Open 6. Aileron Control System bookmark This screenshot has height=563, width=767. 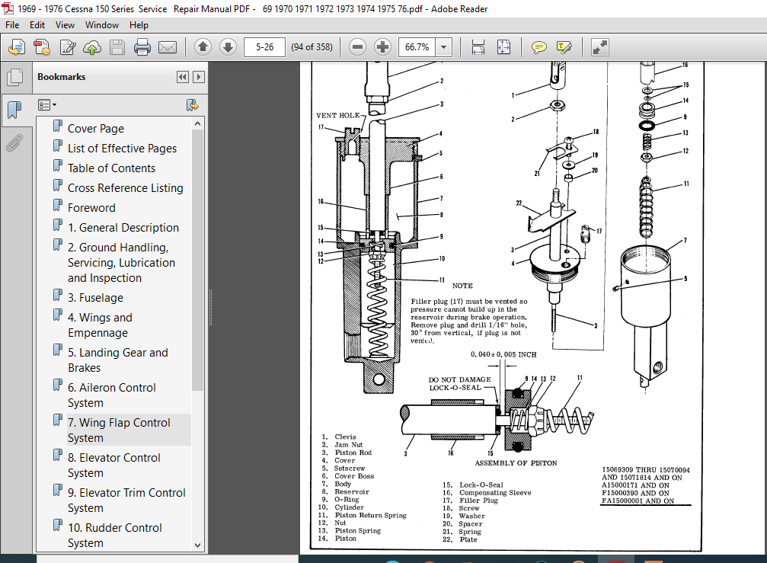tap(111, 395)
